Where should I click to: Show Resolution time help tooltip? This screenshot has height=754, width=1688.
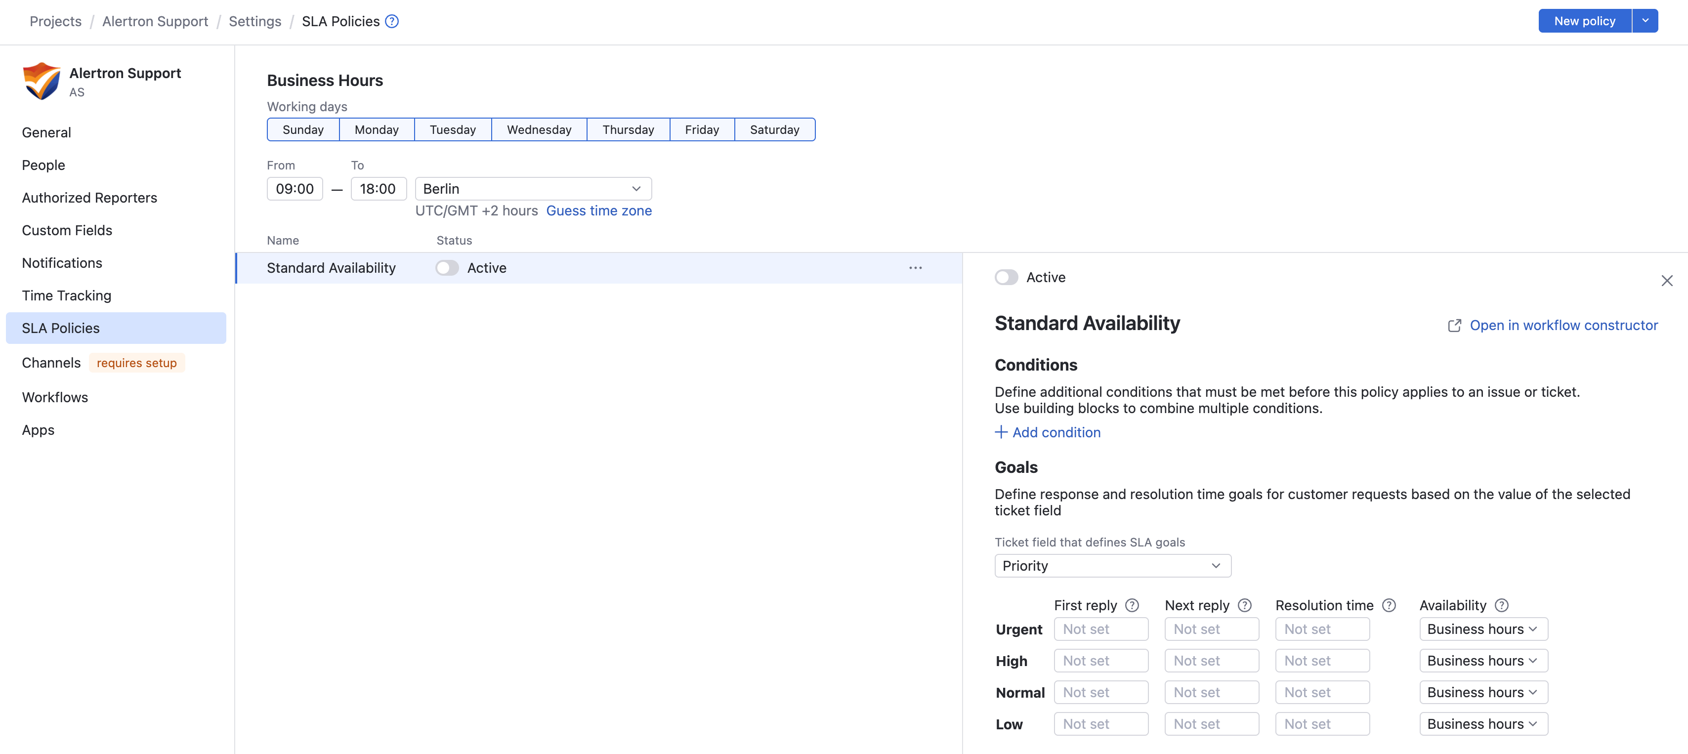click(1389, 605)
